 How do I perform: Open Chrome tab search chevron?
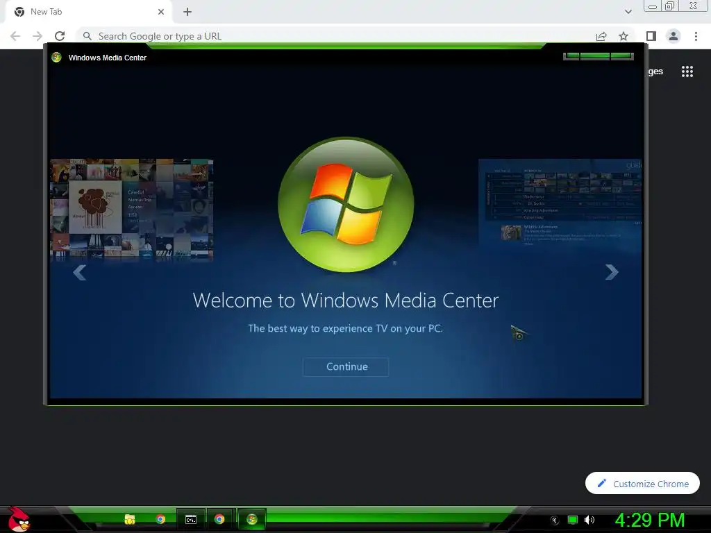628,12
